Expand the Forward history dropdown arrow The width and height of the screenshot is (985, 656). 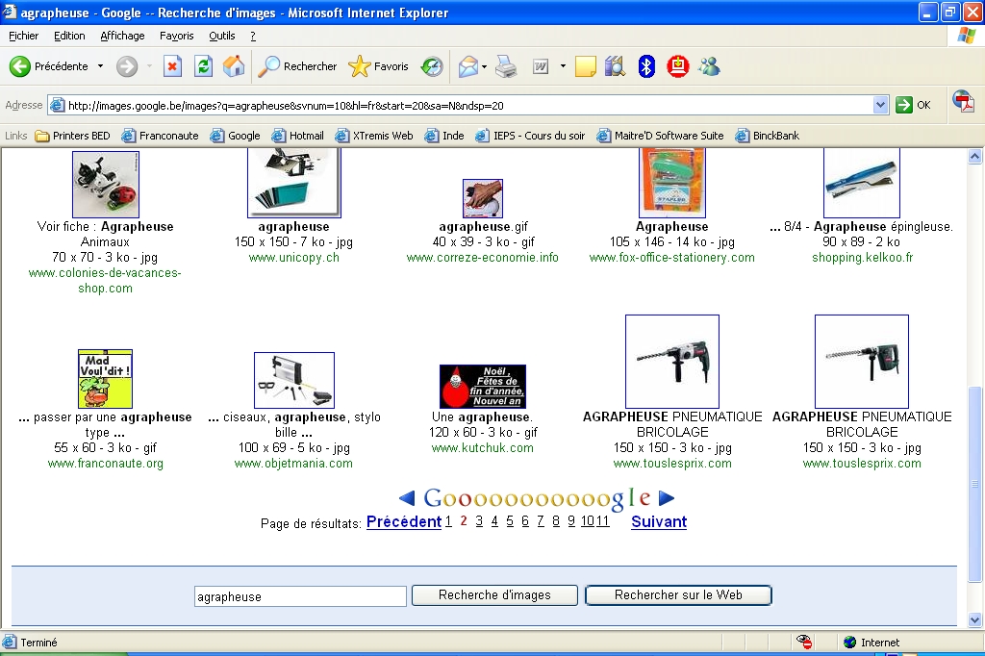[x=149, y=66]
